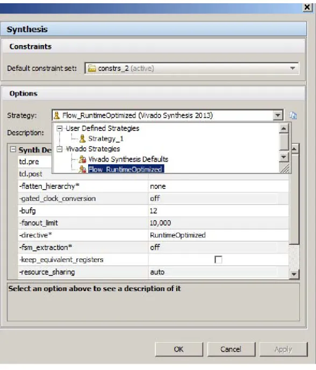The height and width of the screenshot is (370, 316).
Task: Select the -flatten_hierarchy value field showing none
Action: [x=218, y=186]
